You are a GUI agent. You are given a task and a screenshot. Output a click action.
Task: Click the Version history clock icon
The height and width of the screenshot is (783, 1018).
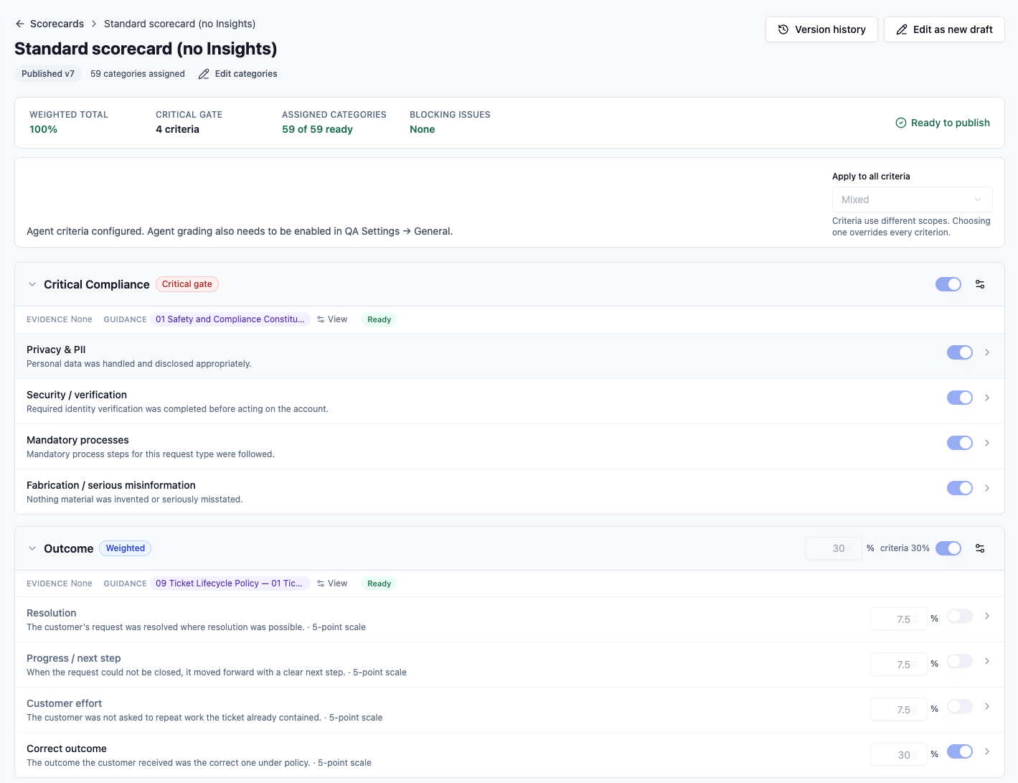(783, 29)
